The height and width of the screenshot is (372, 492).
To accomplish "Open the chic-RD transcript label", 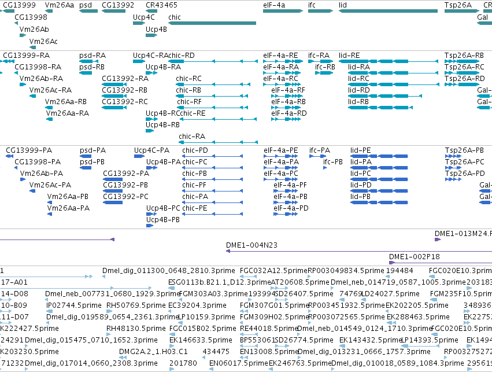I will [x=181, y=56].
